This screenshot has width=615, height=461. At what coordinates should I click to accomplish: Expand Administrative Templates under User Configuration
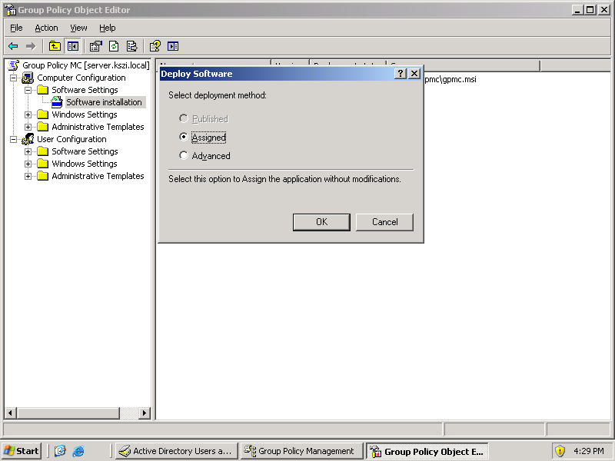28,176
